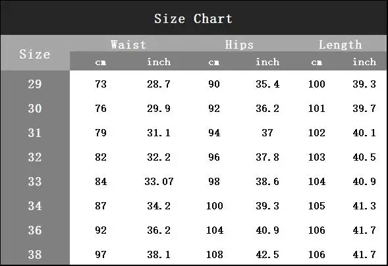Click the Hips header label
Image resolution: width=388 pixels, height=266 pixels.
click(239, 45)
